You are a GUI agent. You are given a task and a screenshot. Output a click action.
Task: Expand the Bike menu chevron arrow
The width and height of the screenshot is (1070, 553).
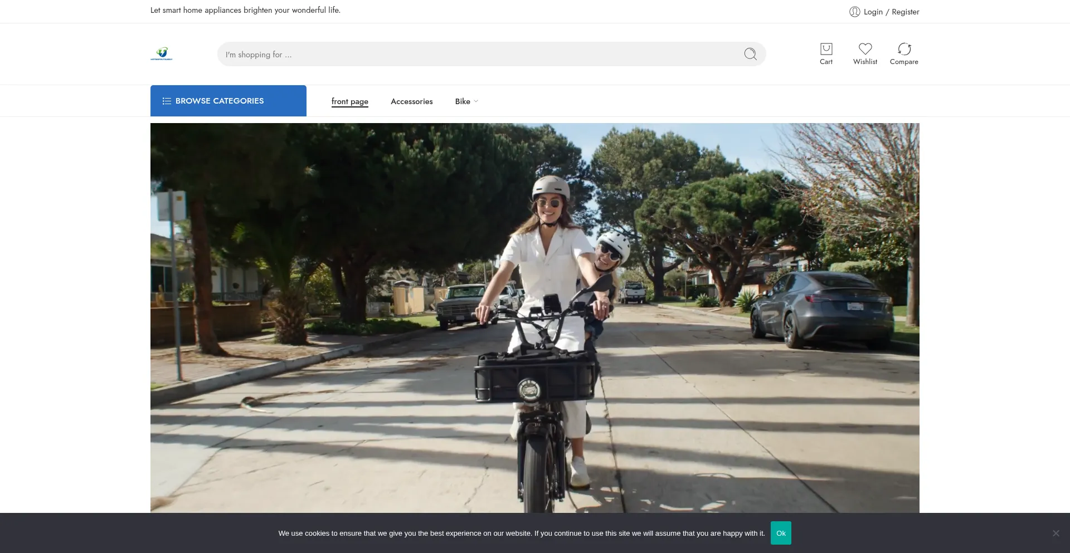tap(476, 101)
